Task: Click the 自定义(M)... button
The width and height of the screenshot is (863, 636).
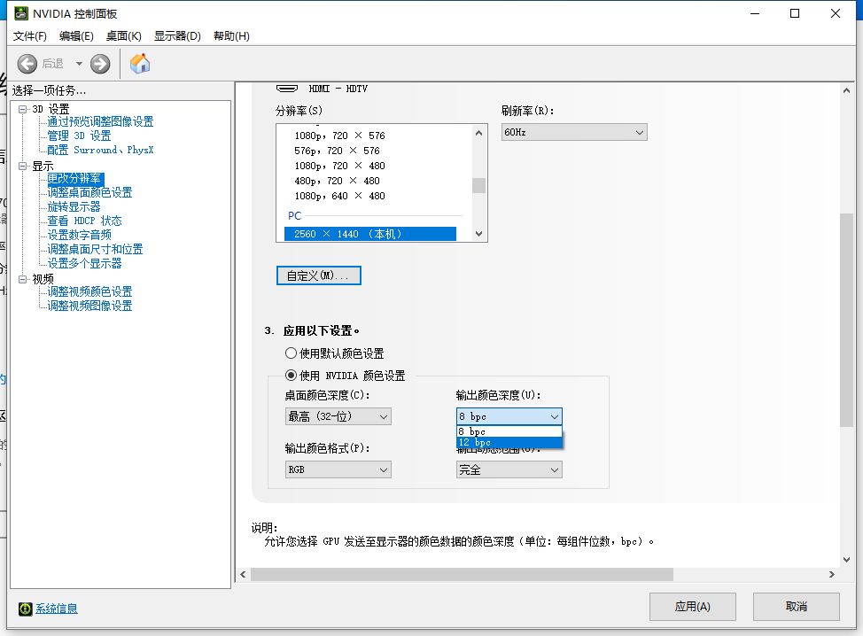Action: (319, 275)
